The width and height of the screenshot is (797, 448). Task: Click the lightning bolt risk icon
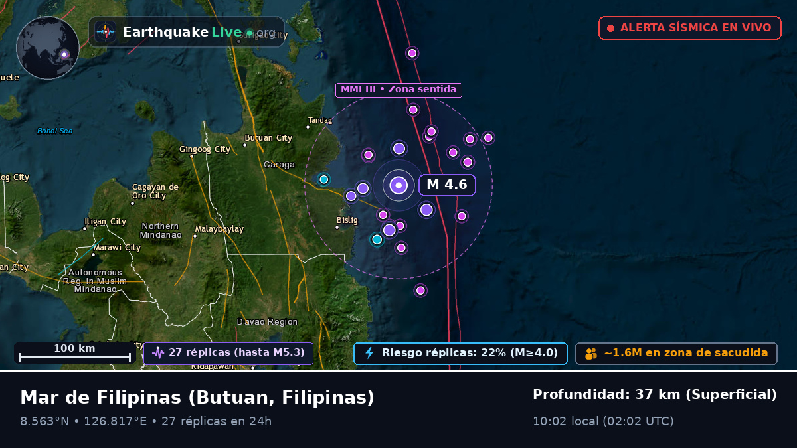coord(369,353)
